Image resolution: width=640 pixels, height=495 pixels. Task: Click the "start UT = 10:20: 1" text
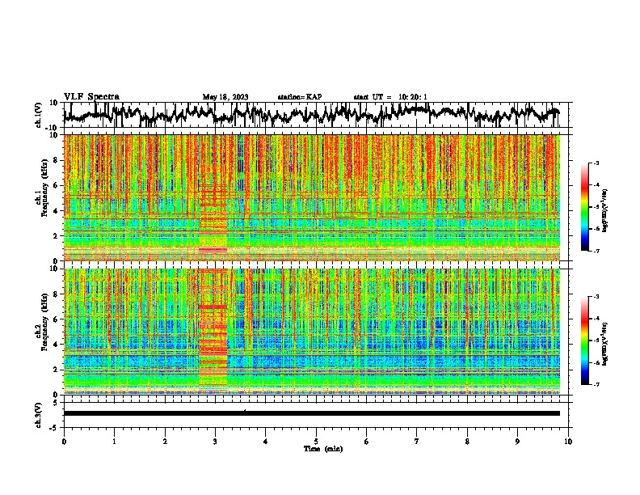tap(390, 97)
